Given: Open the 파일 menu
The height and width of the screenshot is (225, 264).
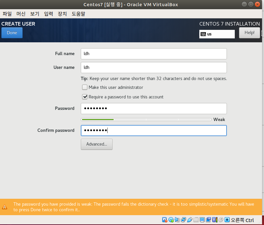Looking at the screenshot, I should (x=7, y=14).
